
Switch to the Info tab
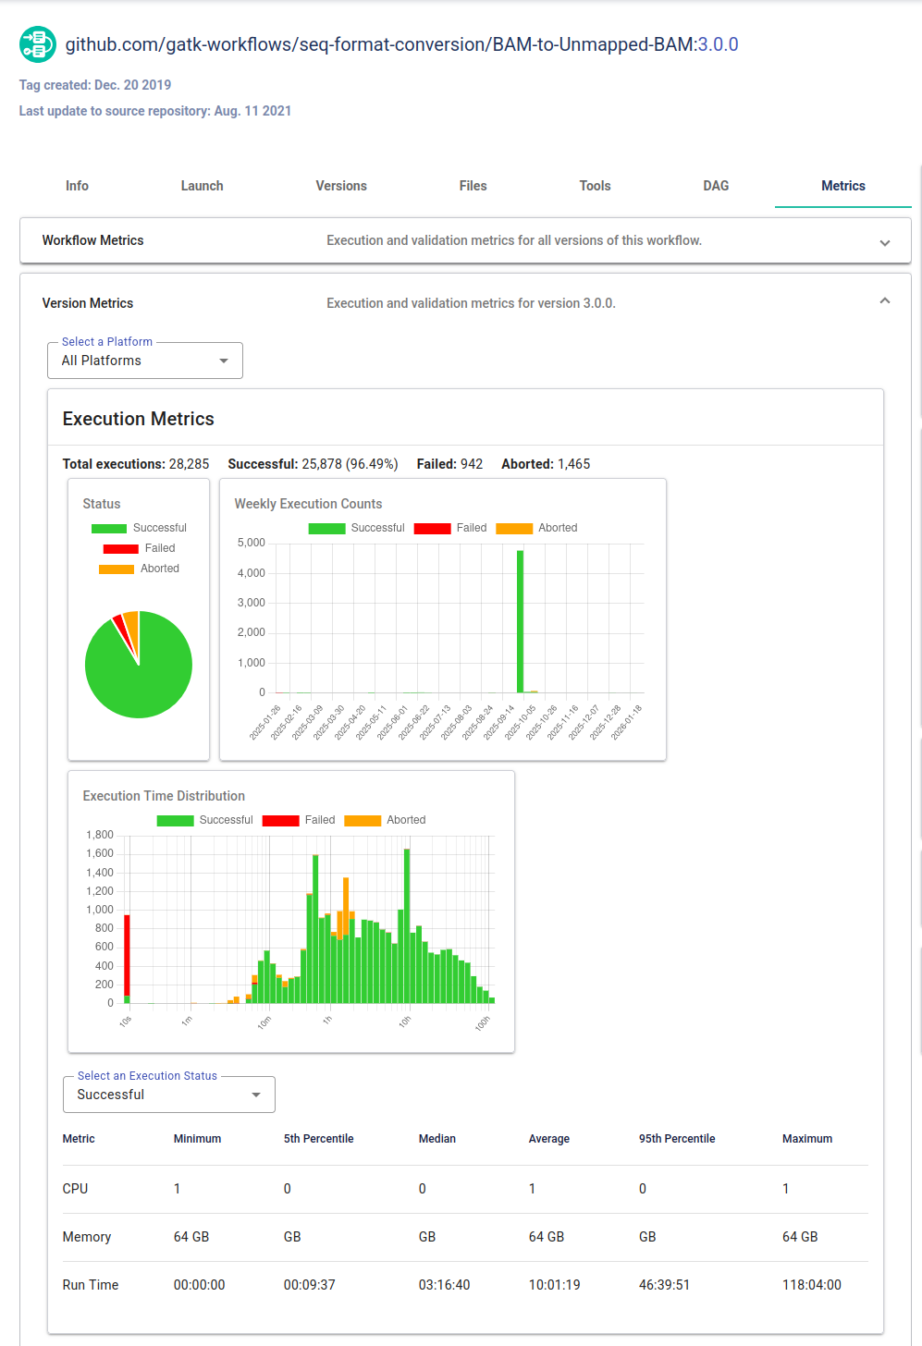77,186
